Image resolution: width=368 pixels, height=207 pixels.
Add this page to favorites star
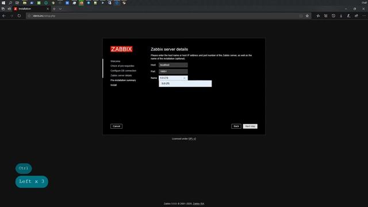[x=307, y=16]
